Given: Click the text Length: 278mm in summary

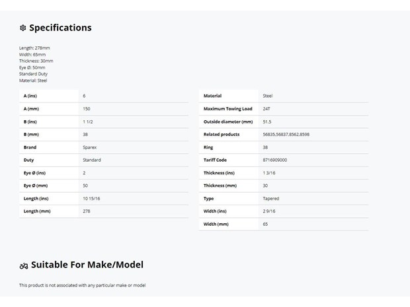Looking at the screenshot, I should (x=34, y=48).
